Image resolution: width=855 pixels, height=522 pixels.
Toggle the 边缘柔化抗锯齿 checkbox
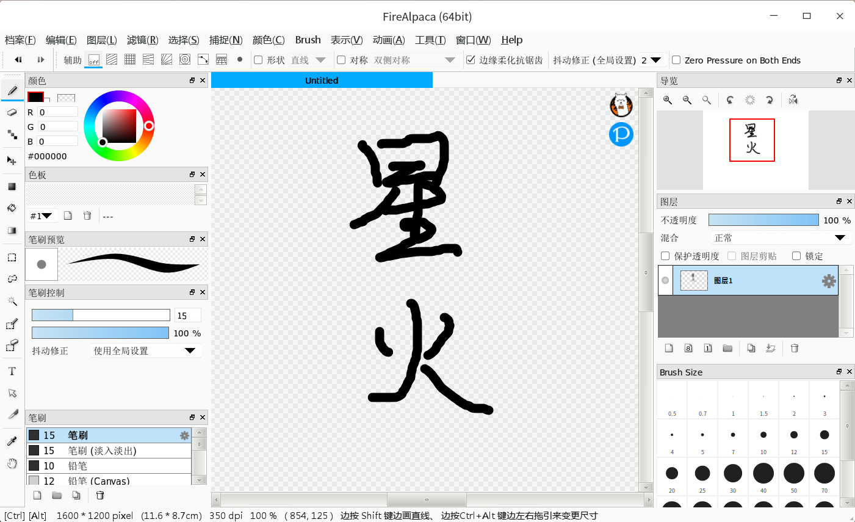471,60
